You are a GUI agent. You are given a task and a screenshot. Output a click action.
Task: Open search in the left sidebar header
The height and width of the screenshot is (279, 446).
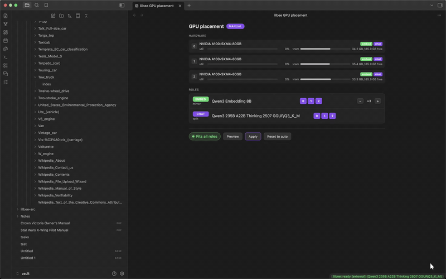point(37,5)
